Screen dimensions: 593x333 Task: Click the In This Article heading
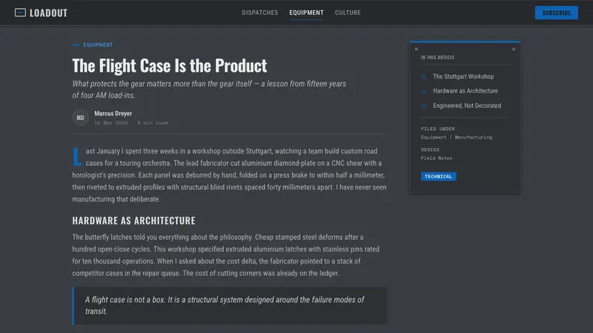437,58
